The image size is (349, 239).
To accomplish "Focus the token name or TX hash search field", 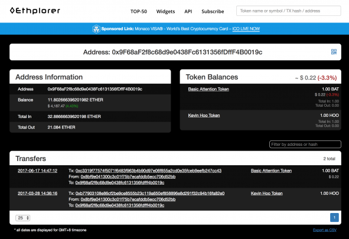I will pos(288,11).
